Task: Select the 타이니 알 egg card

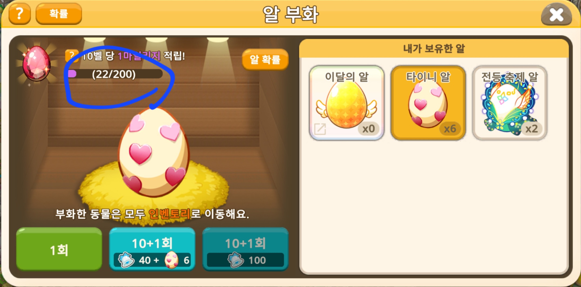Action: [x=428, y=103]
